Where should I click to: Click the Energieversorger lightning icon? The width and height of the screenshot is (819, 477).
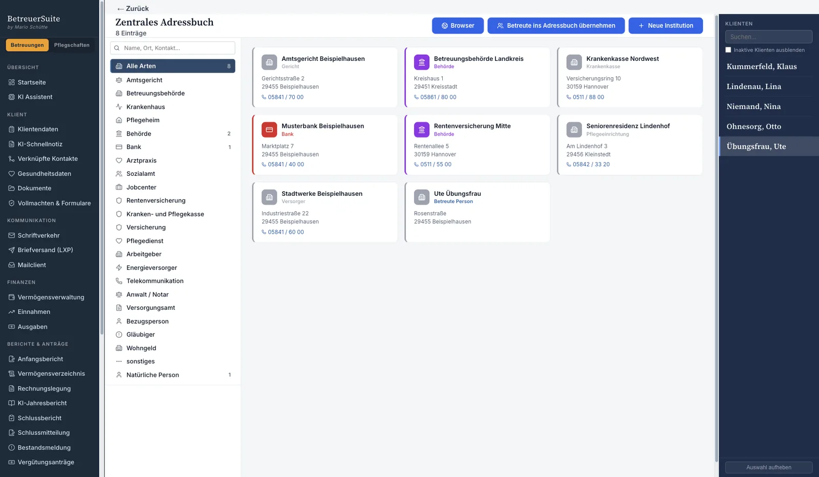click(x=119, y=268)
